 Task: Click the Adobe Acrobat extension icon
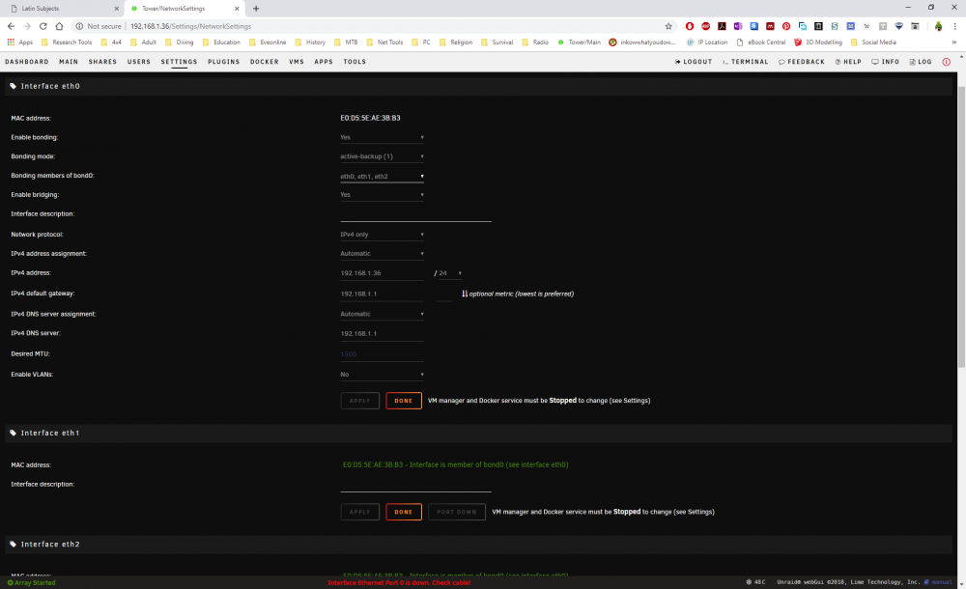[722, 26]
